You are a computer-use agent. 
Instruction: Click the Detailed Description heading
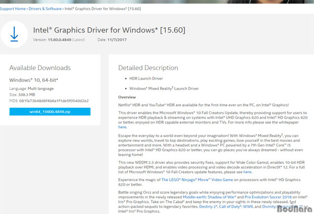tap(148, 68)
